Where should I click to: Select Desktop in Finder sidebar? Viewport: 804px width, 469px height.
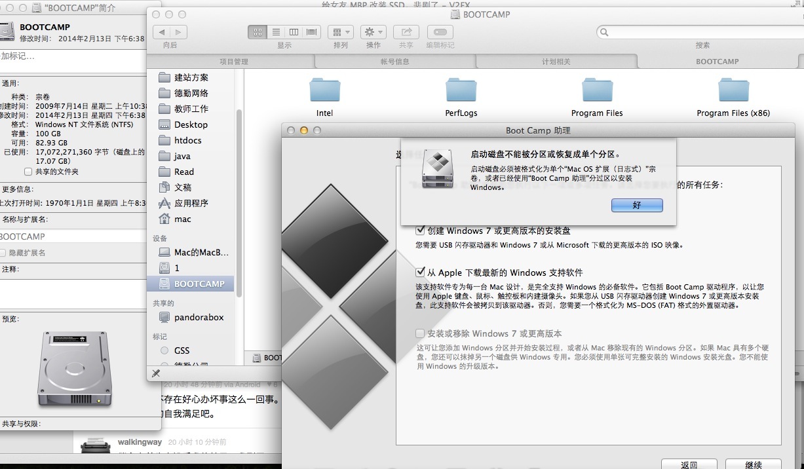(x=191, y=124)
